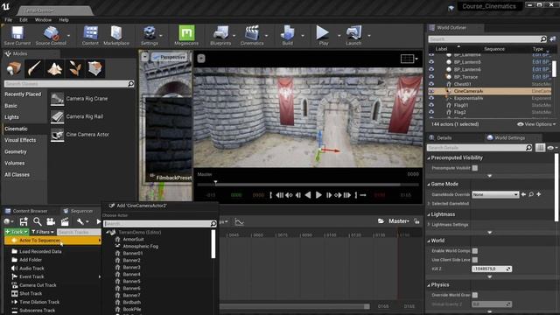This screenshot has height=315, width=560.
Task: Open View Options in World Outliner
Action: tap(536, 124)
